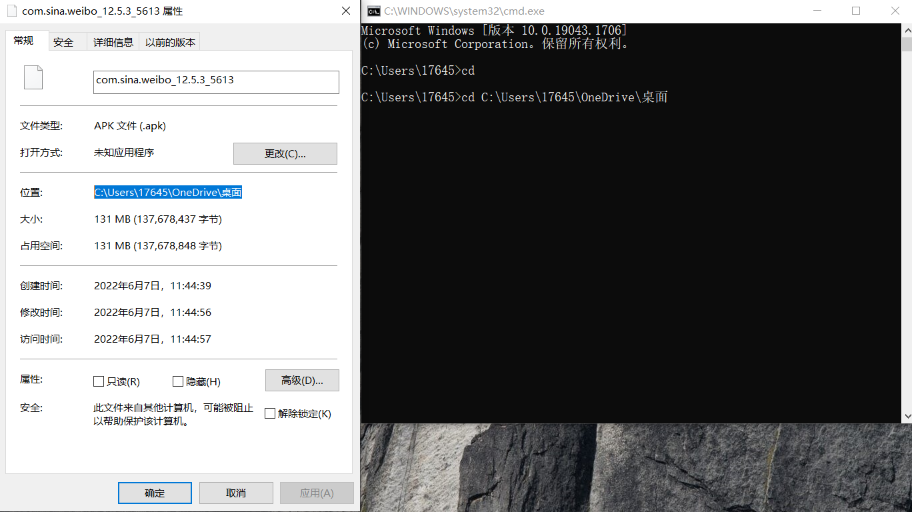Click the 更改(C)... button
Image resolution: width=912 pixels, height=512 pixels.
285,153
